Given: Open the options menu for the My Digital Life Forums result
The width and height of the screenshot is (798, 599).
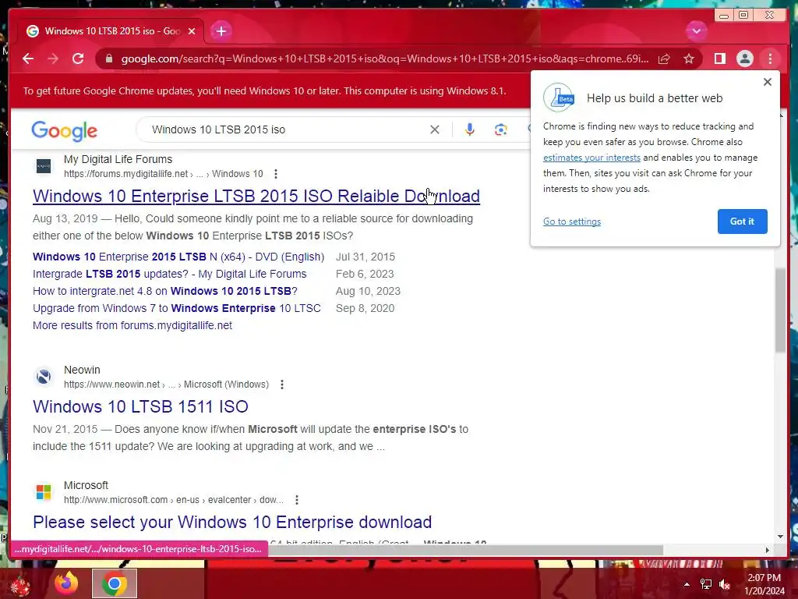Looking at the screenshot, I should pyautogui.click(x=276, y=174).
